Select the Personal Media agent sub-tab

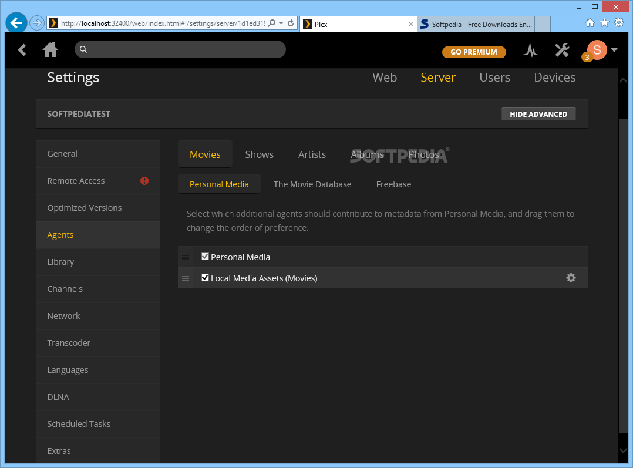pyautogui.click(x=219, y=184)
